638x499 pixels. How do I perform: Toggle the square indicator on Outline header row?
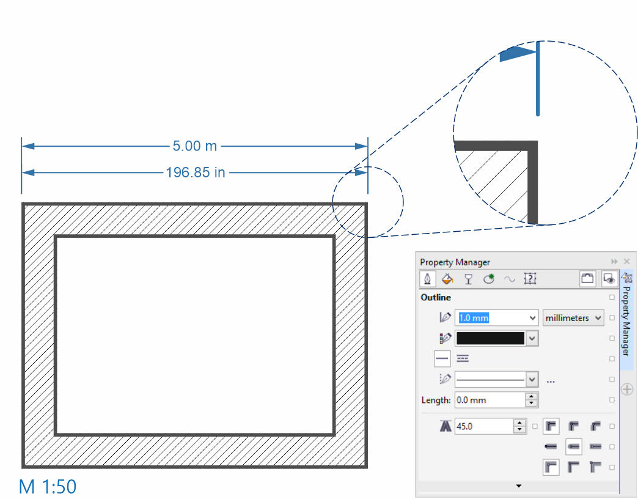coord(612,297)
